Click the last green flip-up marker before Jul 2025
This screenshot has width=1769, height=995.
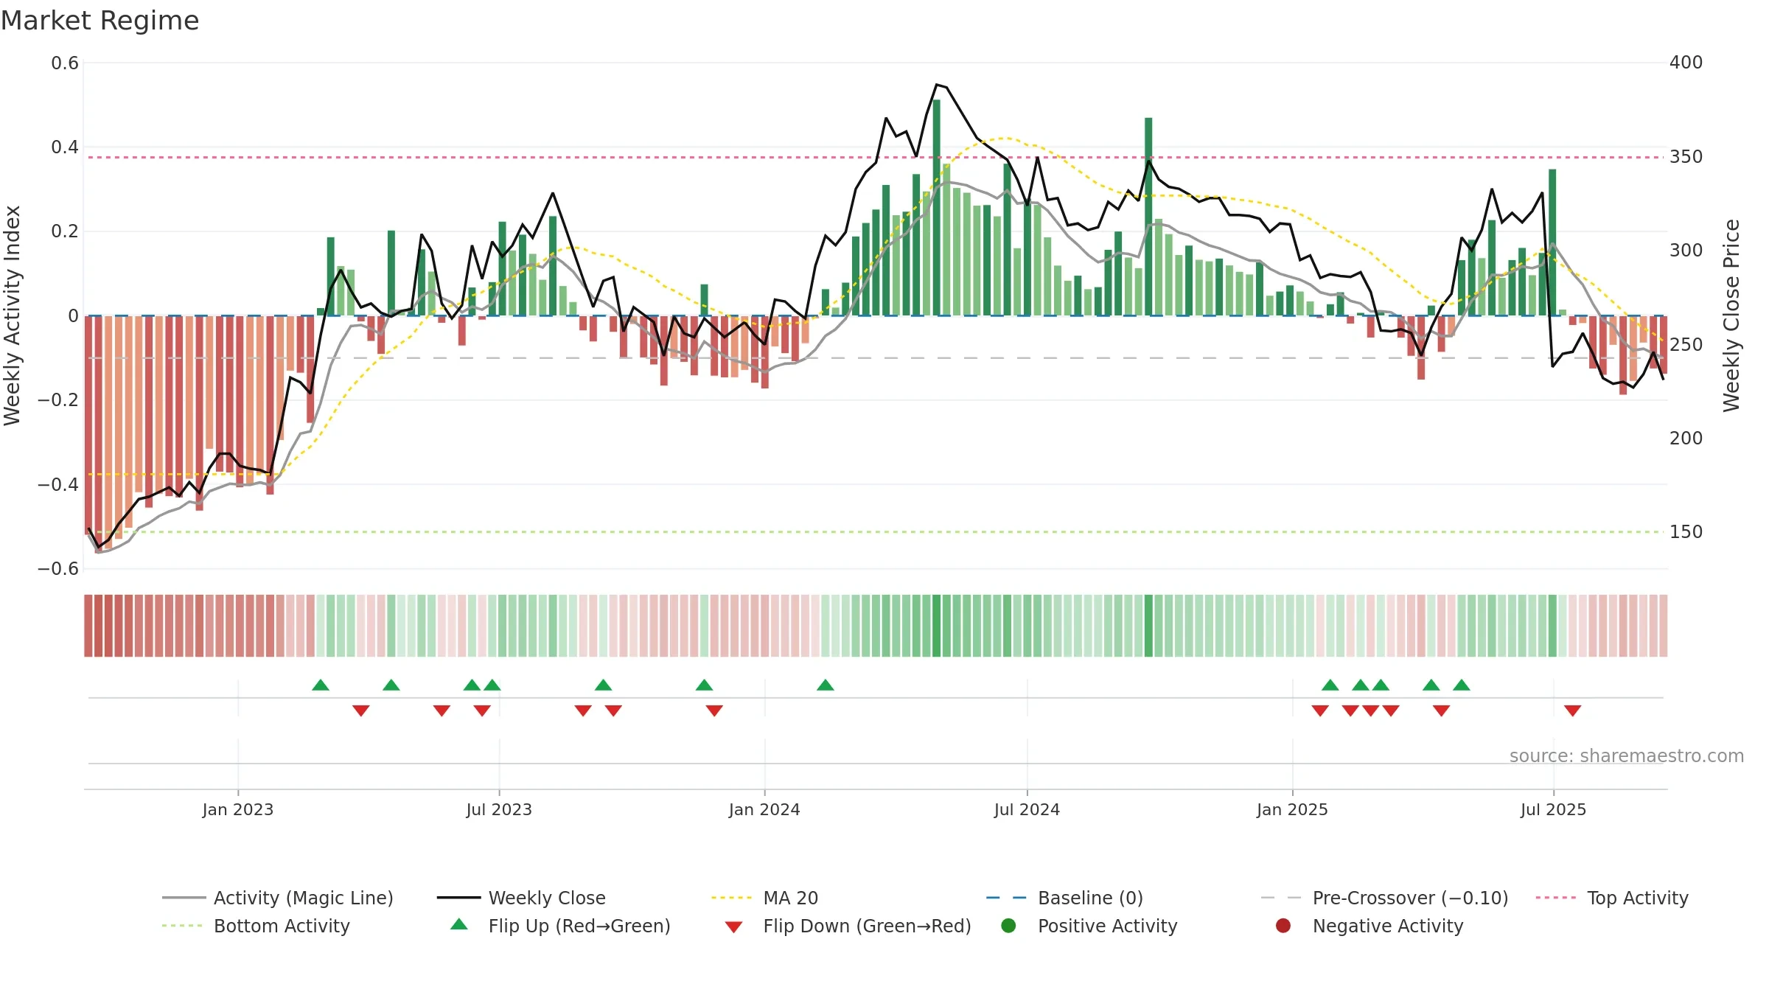[x=1462, y=685]
